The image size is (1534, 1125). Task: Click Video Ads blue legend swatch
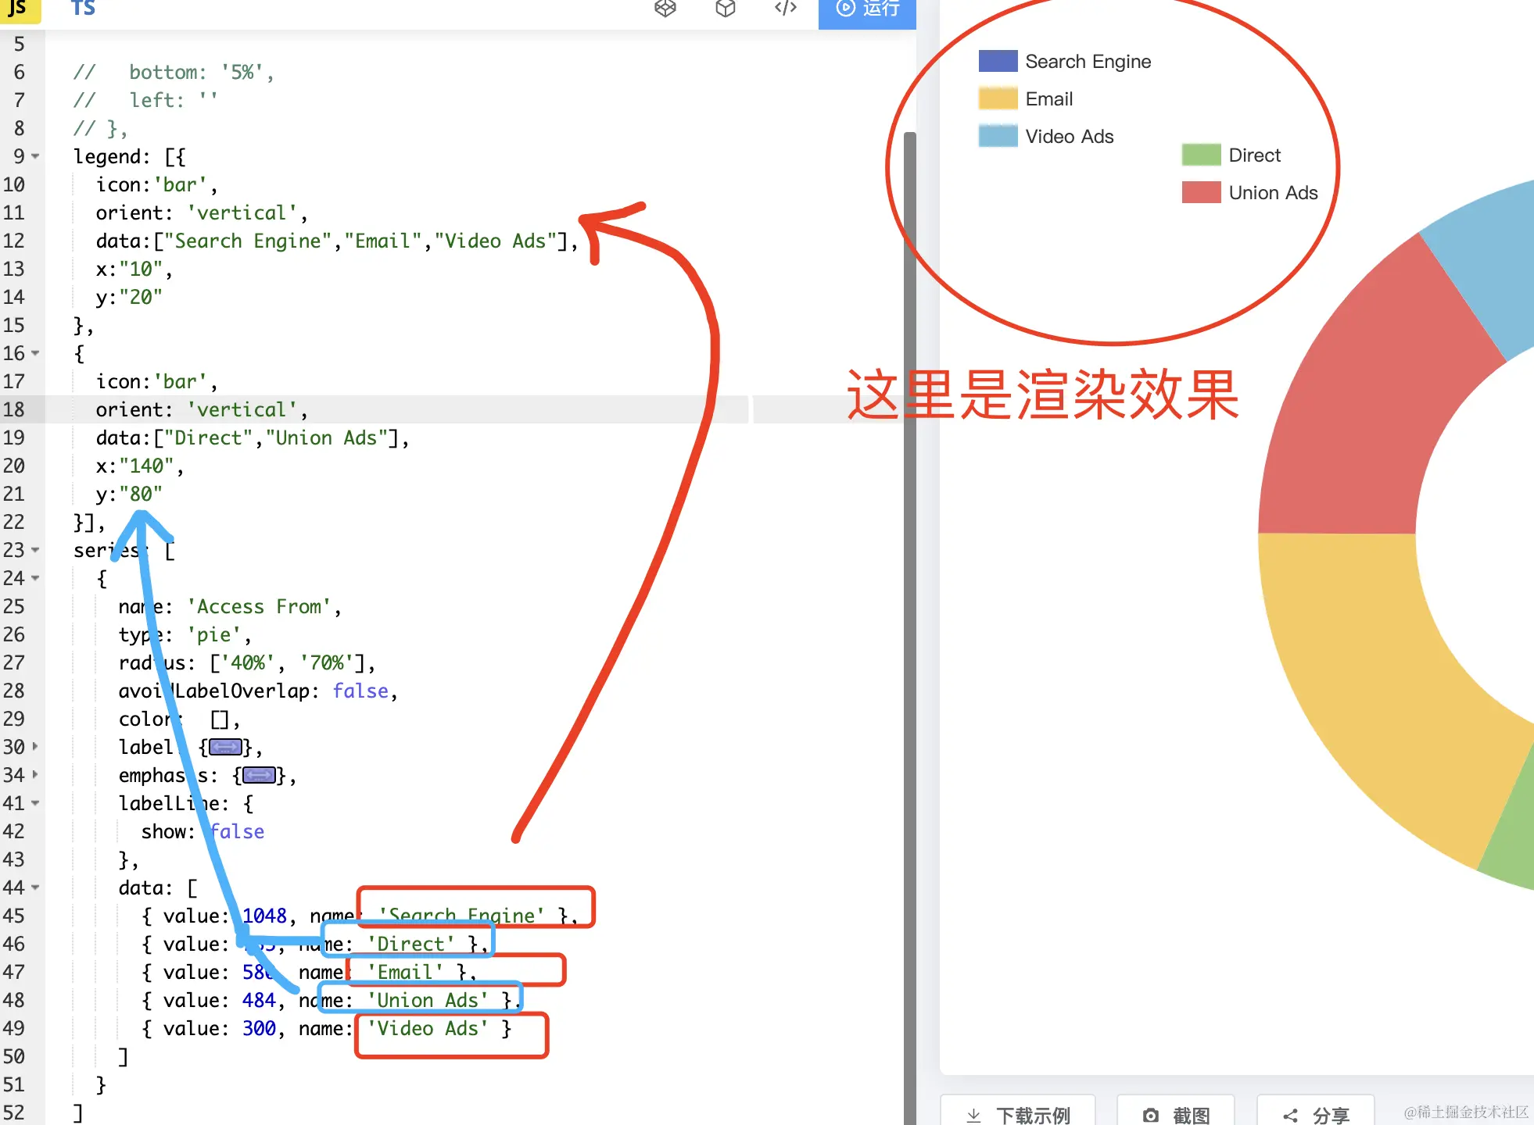tap(998, 137)
